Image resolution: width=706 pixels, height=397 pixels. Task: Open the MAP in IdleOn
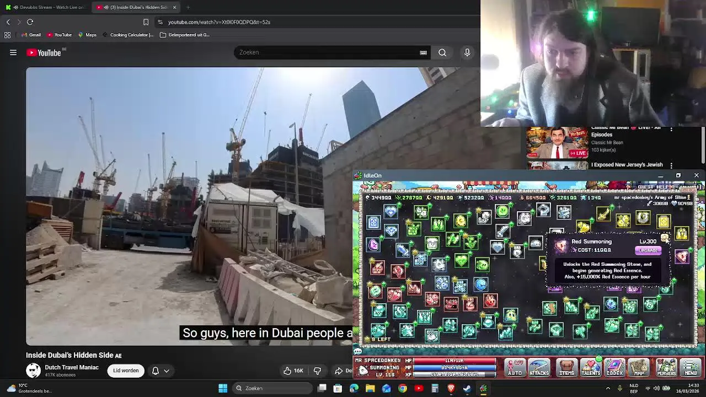pos(639,368)
